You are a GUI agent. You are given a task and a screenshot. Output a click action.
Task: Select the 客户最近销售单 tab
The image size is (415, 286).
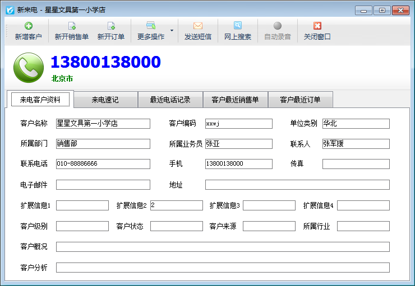(x=235, y=100)
